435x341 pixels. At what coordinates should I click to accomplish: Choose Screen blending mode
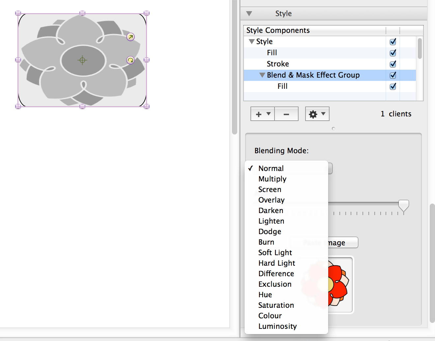pos(286,189)
